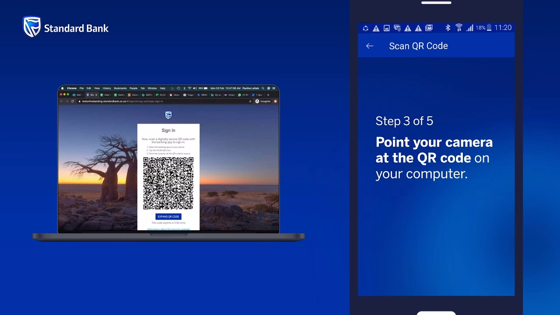560x315 pixels.
Task: Open the File menu on the laptop
Action: pos(81,88)
